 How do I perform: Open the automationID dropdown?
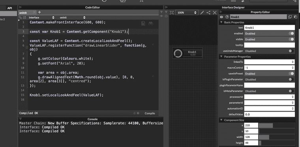click(x=269, y=108)
